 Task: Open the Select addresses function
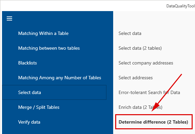tap(135, 78)
